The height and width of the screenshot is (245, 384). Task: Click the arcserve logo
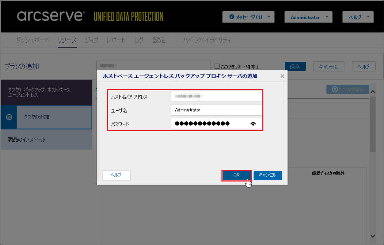[51, 16]
